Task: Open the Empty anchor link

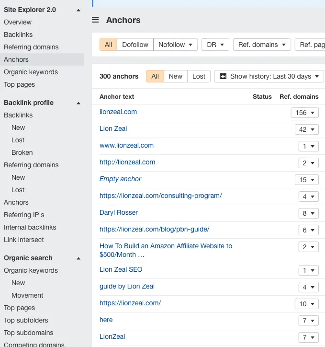Action: [120, 179]
